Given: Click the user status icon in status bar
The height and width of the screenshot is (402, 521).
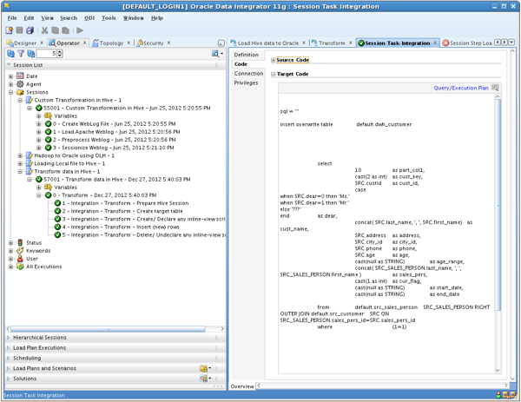Looking at the screenshot, I should [498, 395].
